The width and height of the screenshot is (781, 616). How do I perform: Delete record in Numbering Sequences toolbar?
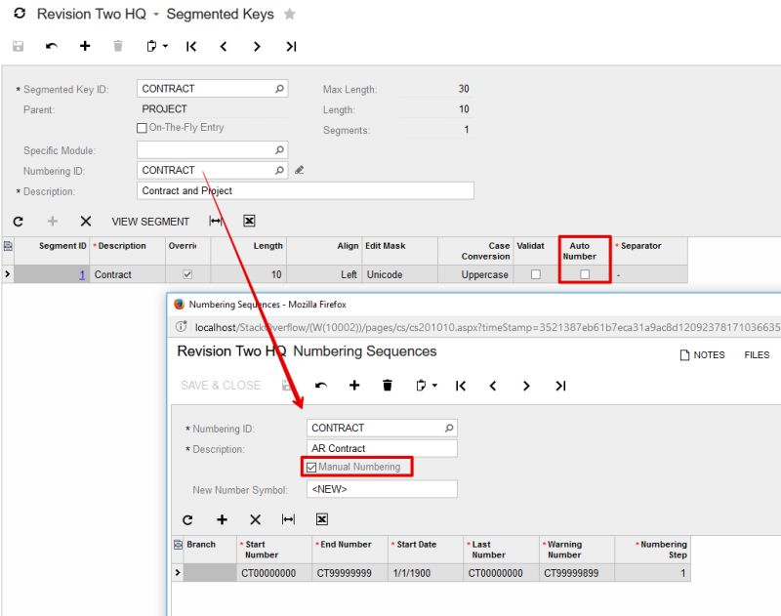[387, 386]
